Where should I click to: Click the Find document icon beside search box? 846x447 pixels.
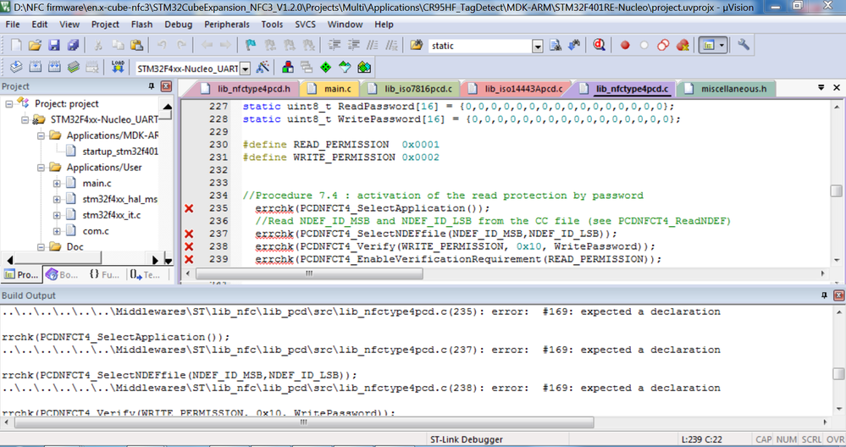[x=556, y=46]
